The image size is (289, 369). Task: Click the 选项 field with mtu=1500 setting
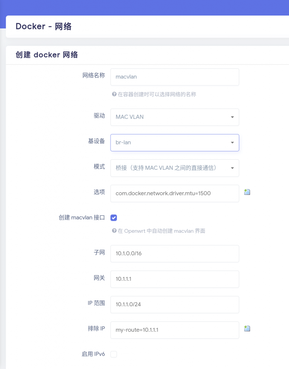pos(174,194)
